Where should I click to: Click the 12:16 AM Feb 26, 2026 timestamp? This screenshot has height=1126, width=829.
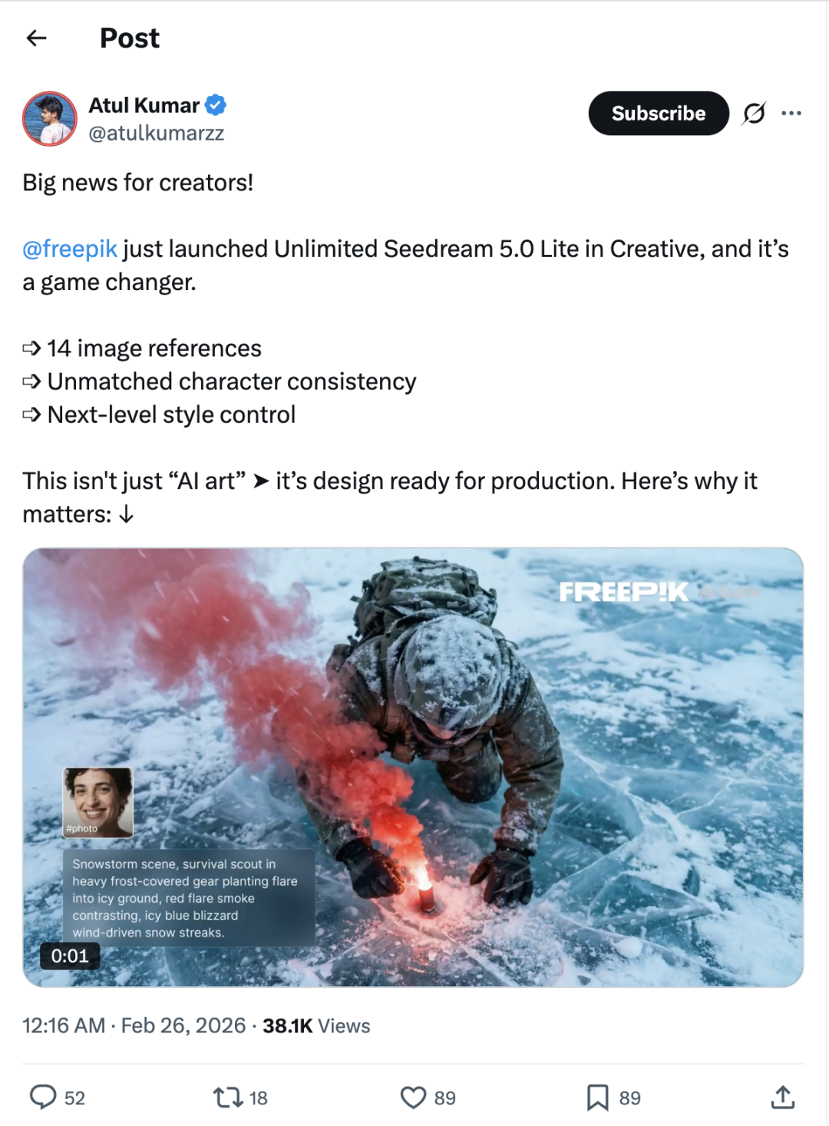pos(134,1026)
